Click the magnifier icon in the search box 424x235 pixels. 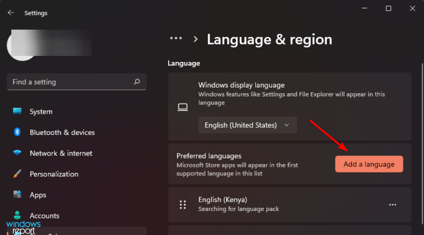coord(137,82)
